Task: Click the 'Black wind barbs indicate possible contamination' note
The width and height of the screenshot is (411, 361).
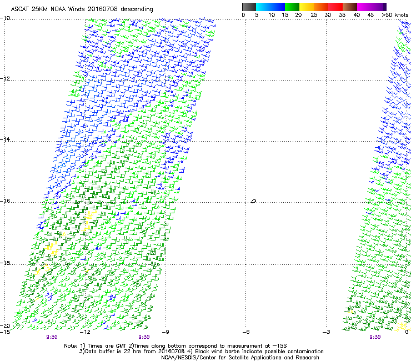Action: coord(259,352)
